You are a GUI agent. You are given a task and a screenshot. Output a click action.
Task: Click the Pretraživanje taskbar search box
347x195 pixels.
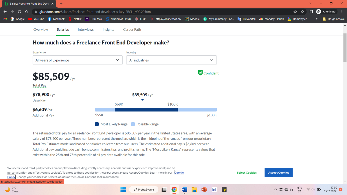point(144,190)
